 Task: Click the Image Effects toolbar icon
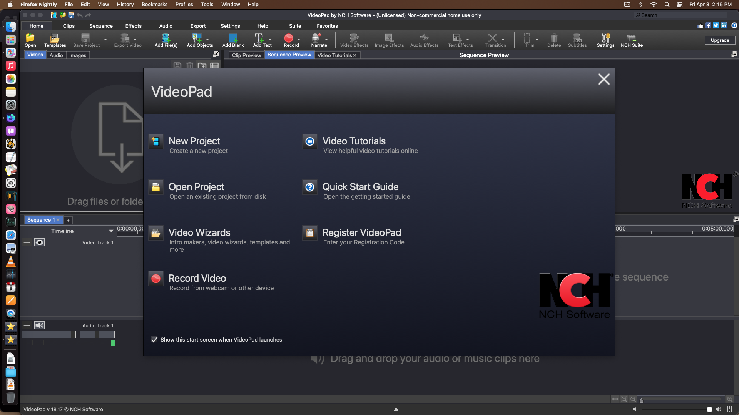pyautogui.click(x=389, y=40)
